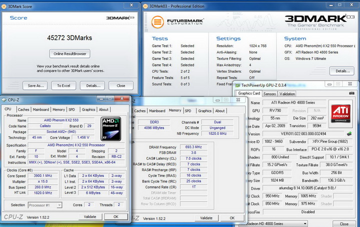
Task: Click the Revision value RB-C2
Action: 116,156
